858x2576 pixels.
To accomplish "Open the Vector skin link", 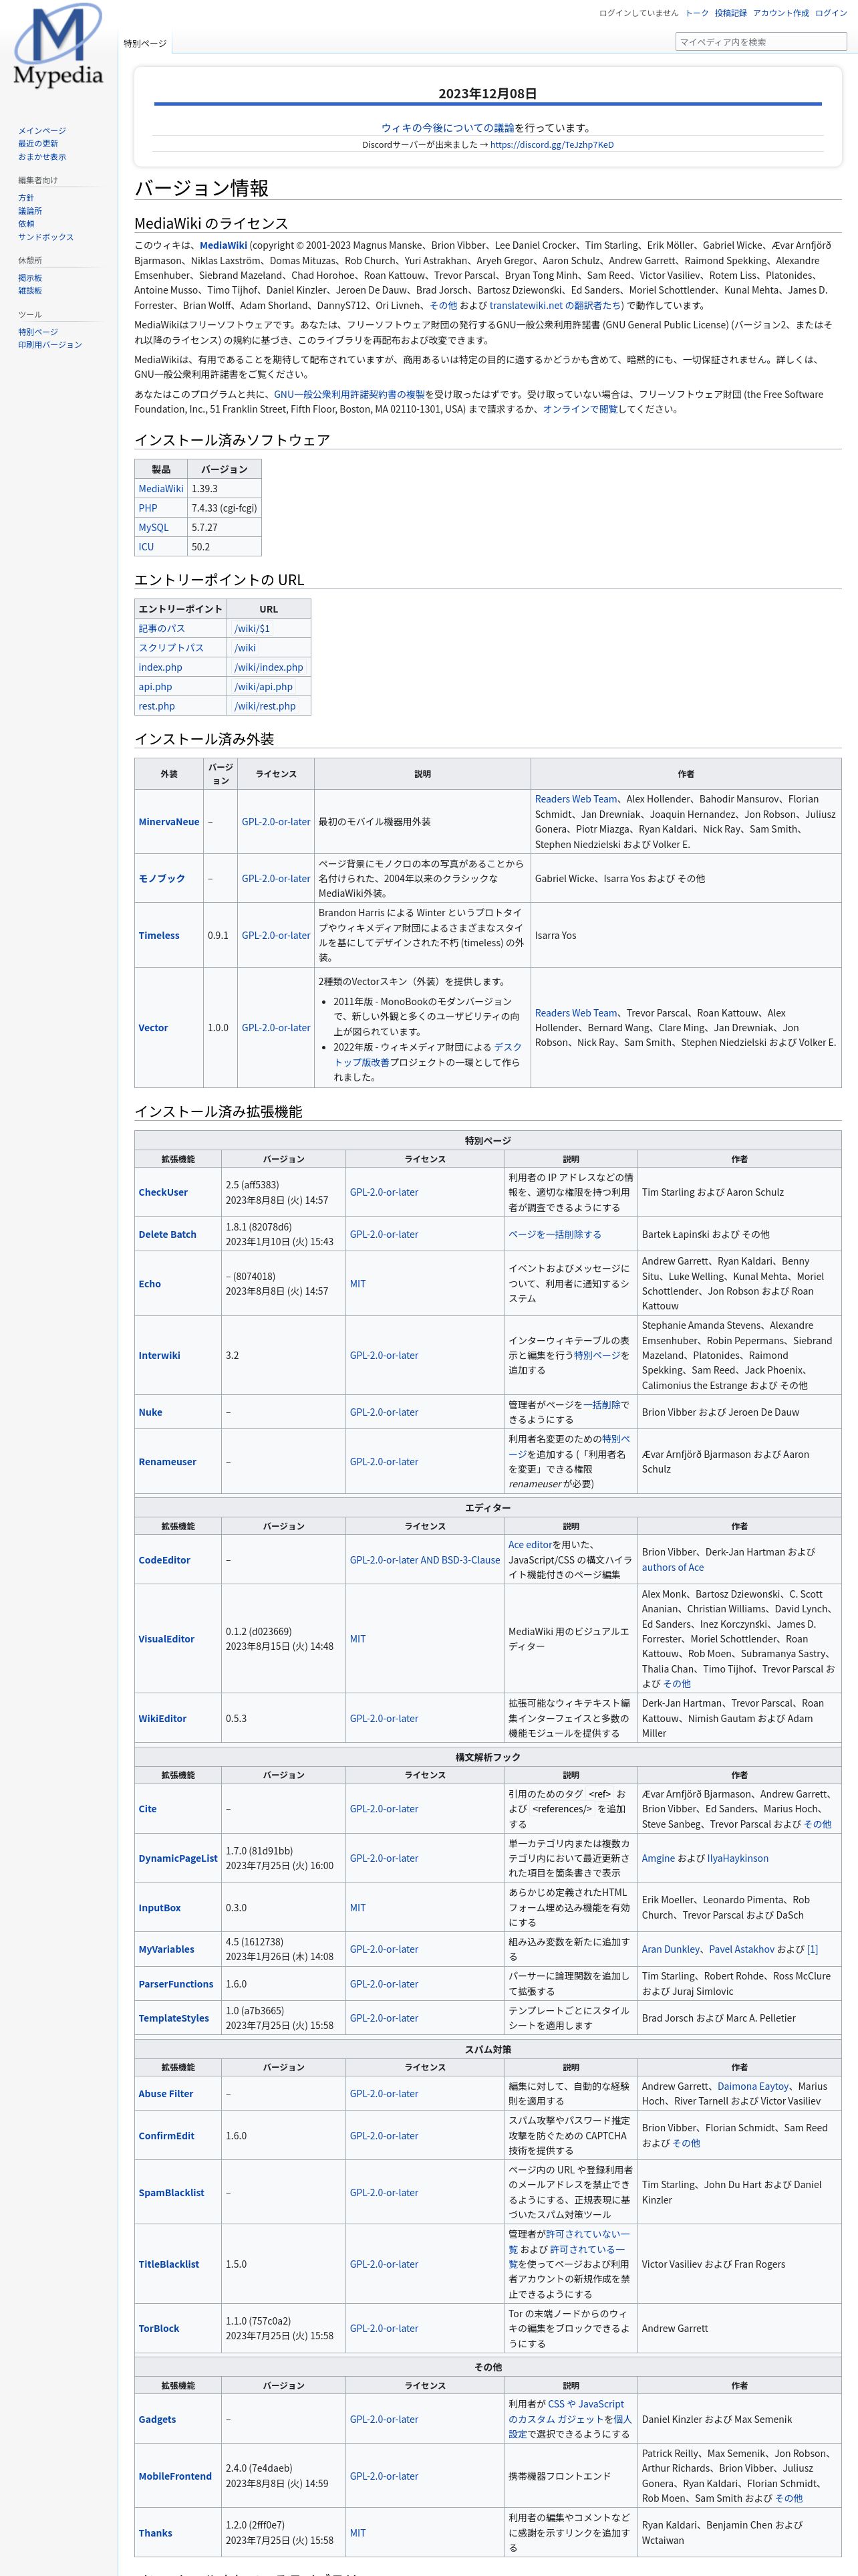I will click(154, 1028).
